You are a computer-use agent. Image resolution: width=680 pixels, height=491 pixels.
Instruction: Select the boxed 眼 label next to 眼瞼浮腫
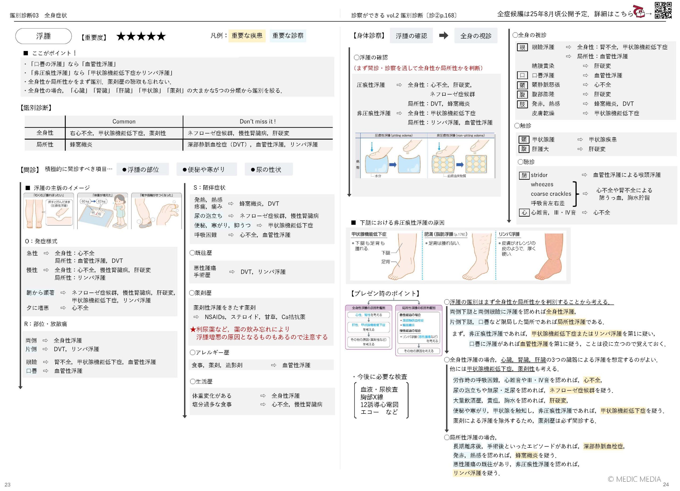[x=522, y=47]
